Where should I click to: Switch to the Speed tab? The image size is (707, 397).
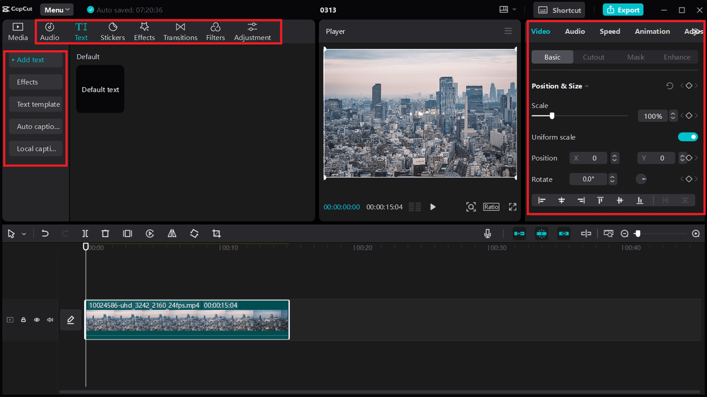pyautogui.click(x=610, y=31)
